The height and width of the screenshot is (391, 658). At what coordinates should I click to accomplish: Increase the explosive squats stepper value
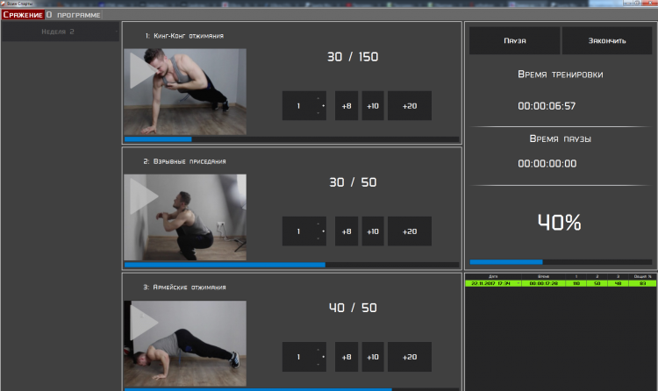(x=318, y=224)
